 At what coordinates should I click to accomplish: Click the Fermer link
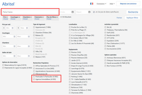click(119, 18)
